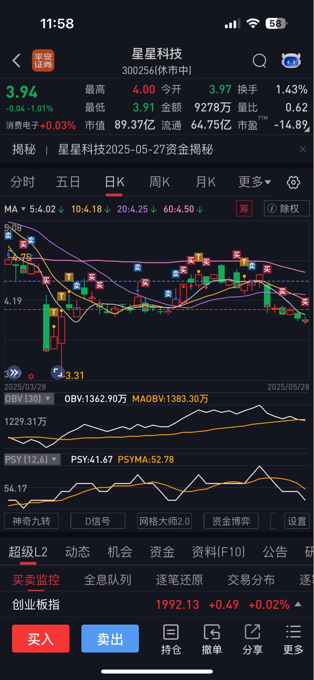Tap the 创业板指 1992.13 index value
Screen dimensions: 314x680
pos(178,604)
